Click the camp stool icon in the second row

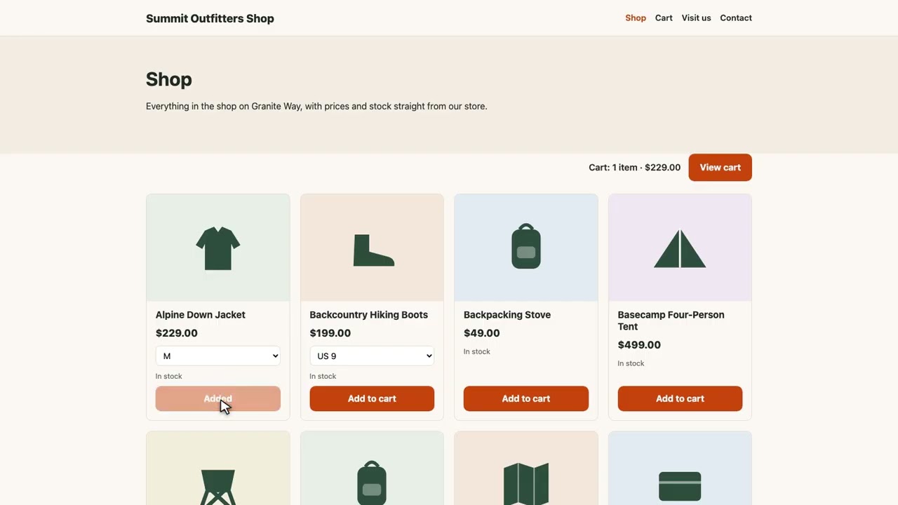tap(217, 487)
